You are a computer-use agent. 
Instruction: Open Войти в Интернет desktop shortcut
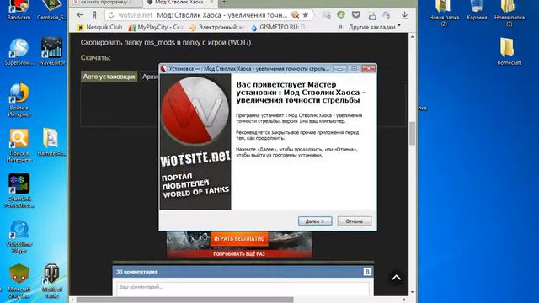click(19, 99)
